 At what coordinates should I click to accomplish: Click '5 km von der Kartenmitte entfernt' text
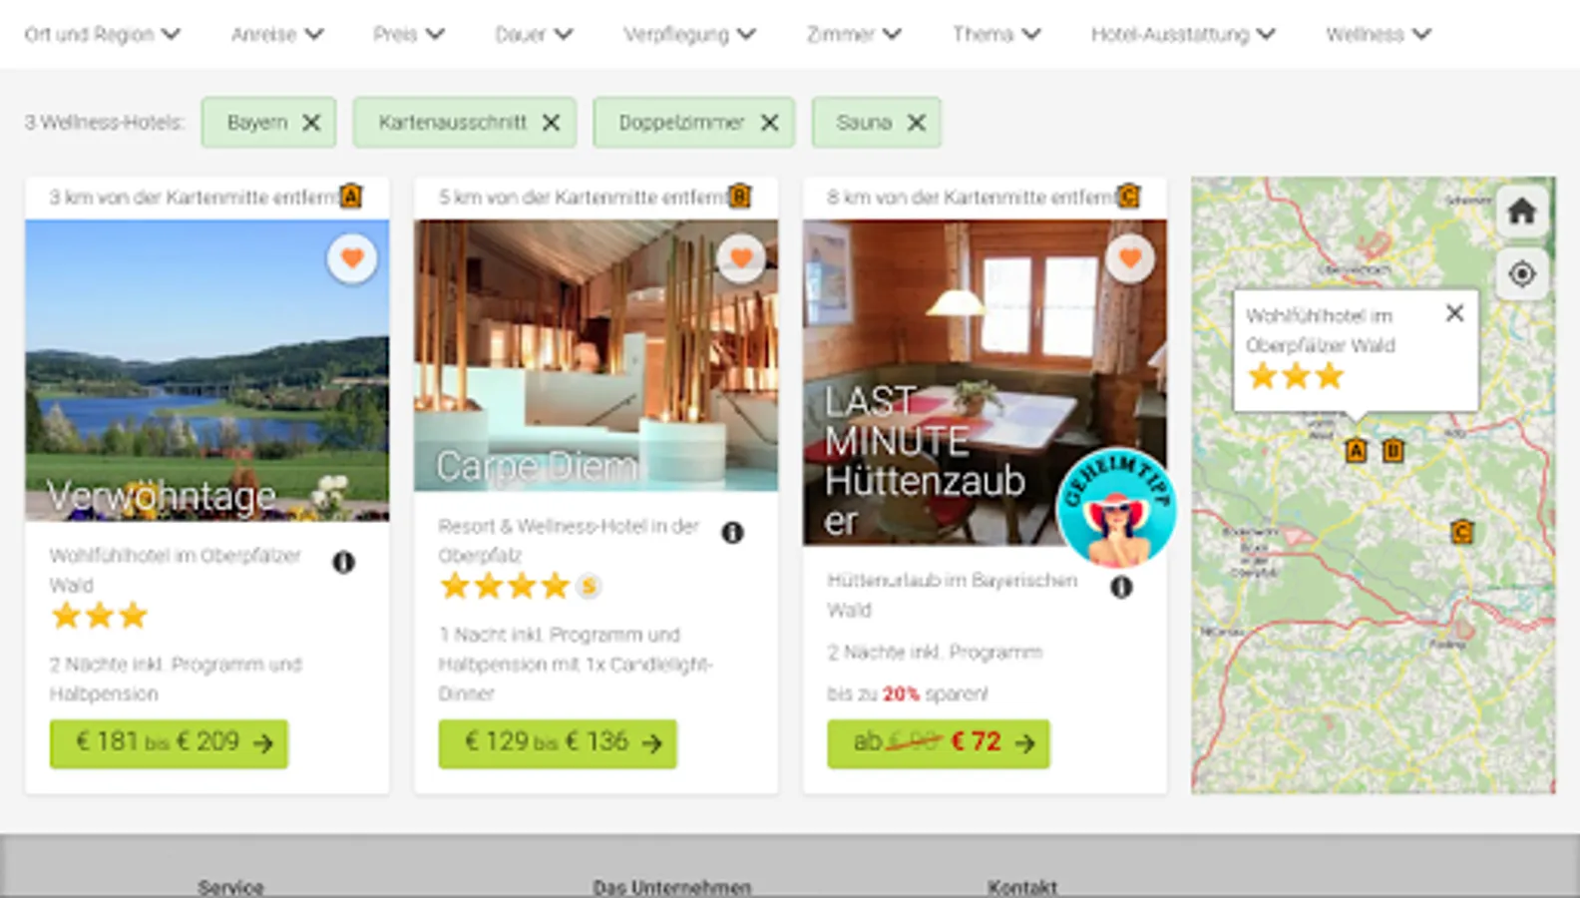coord(584,198)
